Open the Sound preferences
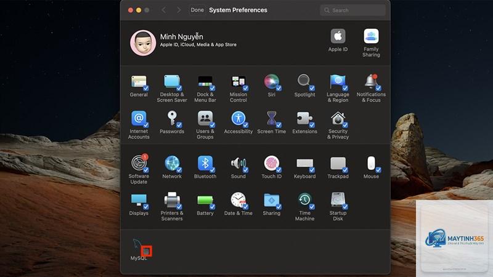Image resolution: width=493 pixels, height=277 pixels. point(238,163)
